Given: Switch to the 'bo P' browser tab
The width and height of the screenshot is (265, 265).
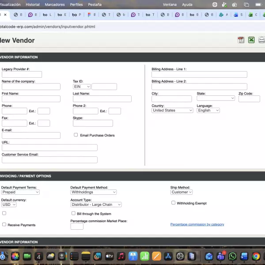Looking at the screenshot, I should click(x=76, y=15).
